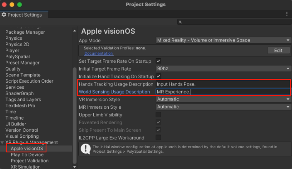Select Apple visionOS under XR Plug-in Management

[27, 149]
